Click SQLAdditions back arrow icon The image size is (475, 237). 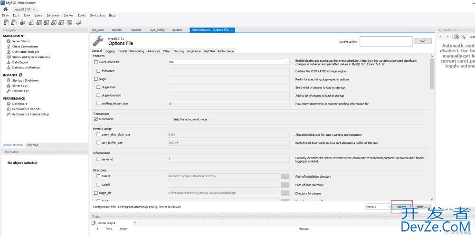click(x=440, y=37)
